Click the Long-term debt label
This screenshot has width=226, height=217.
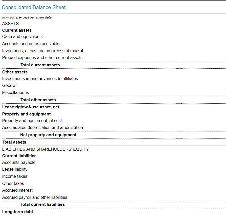tap(18, 212)
